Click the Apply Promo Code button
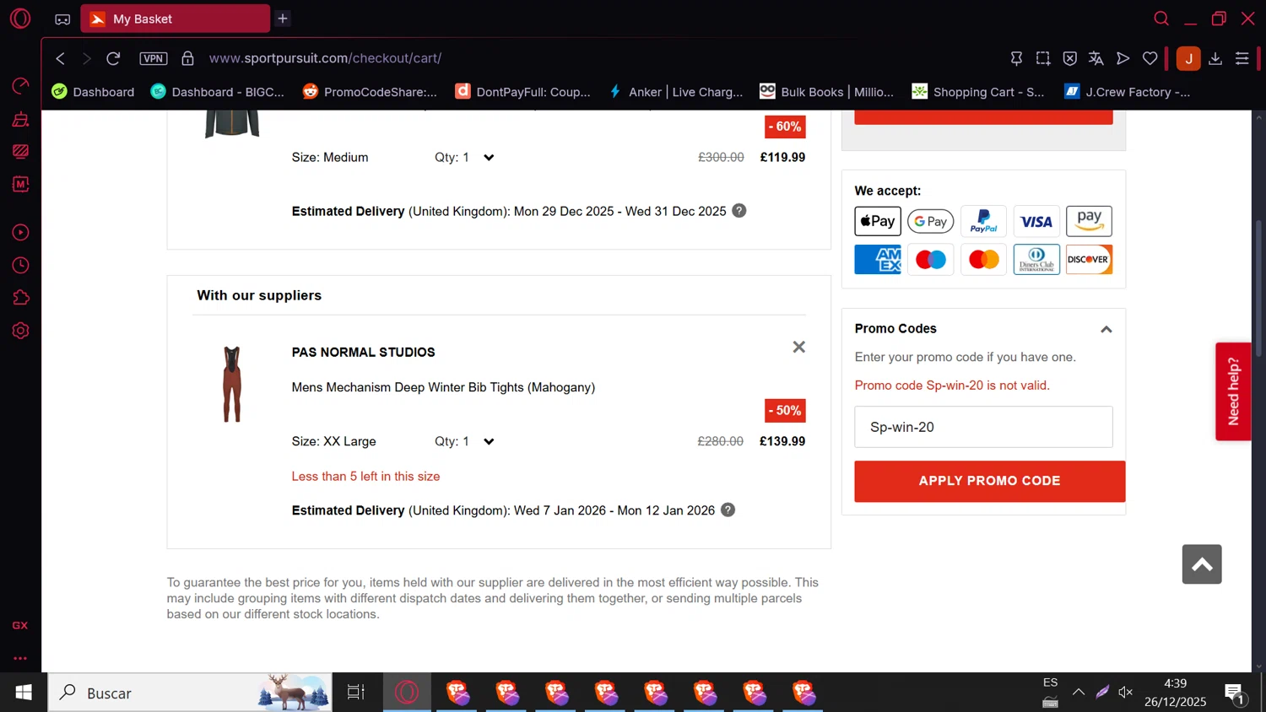 point(989,481)
